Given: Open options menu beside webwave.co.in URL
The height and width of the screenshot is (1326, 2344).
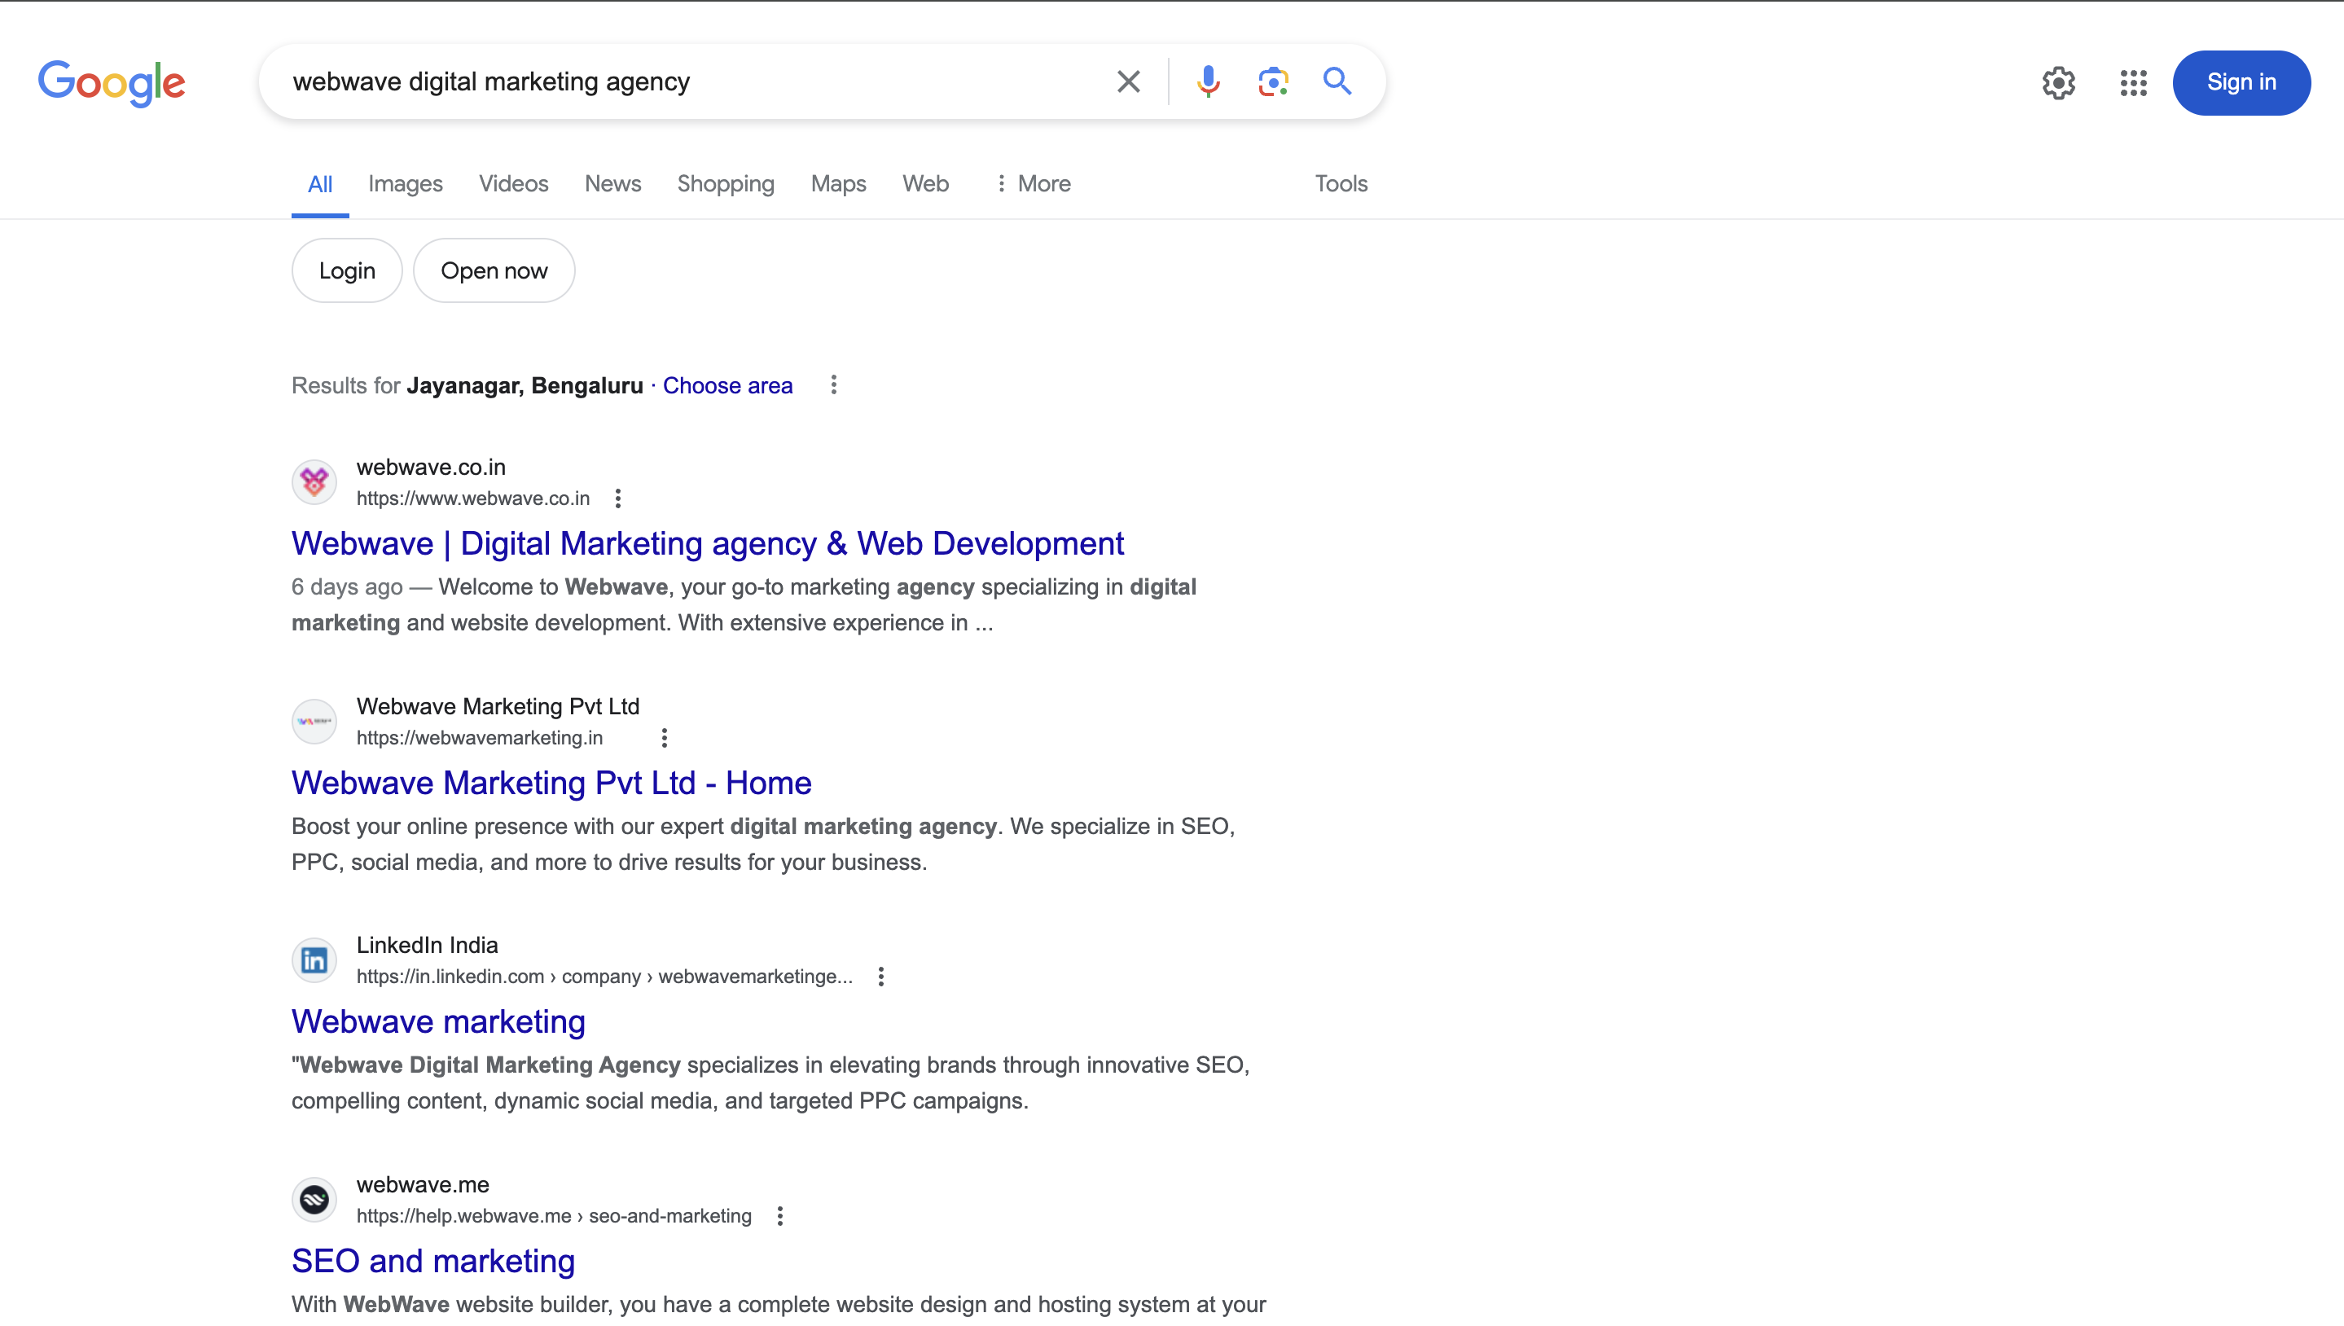Looking at the screenshot, I should 617,498.
